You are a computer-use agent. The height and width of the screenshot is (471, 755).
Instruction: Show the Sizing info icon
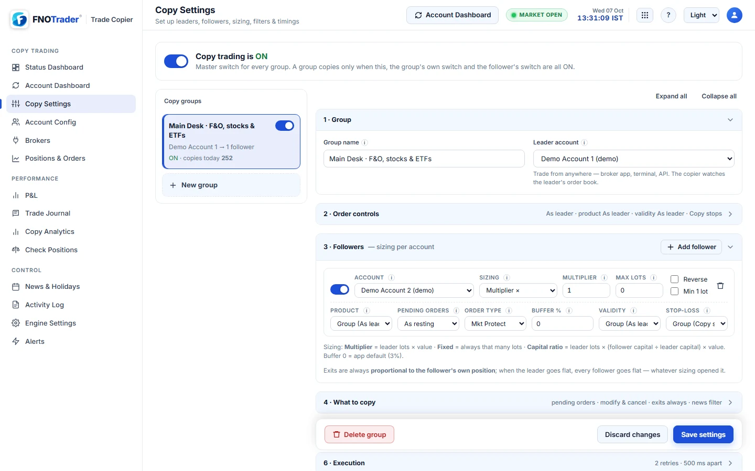pyautogui.click(x=507, y=277)
